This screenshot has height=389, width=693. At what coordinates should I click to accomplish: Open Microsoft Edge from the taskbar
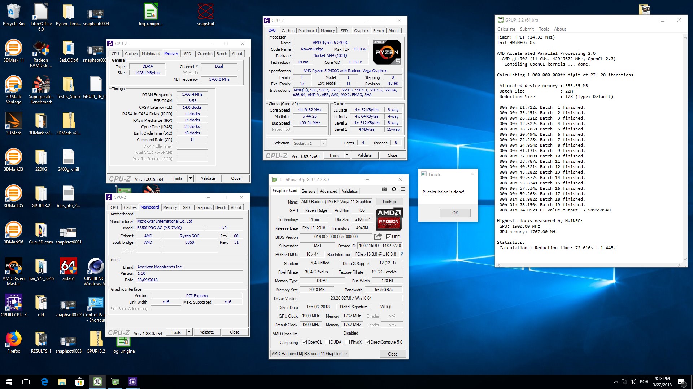tap(44, 382)
